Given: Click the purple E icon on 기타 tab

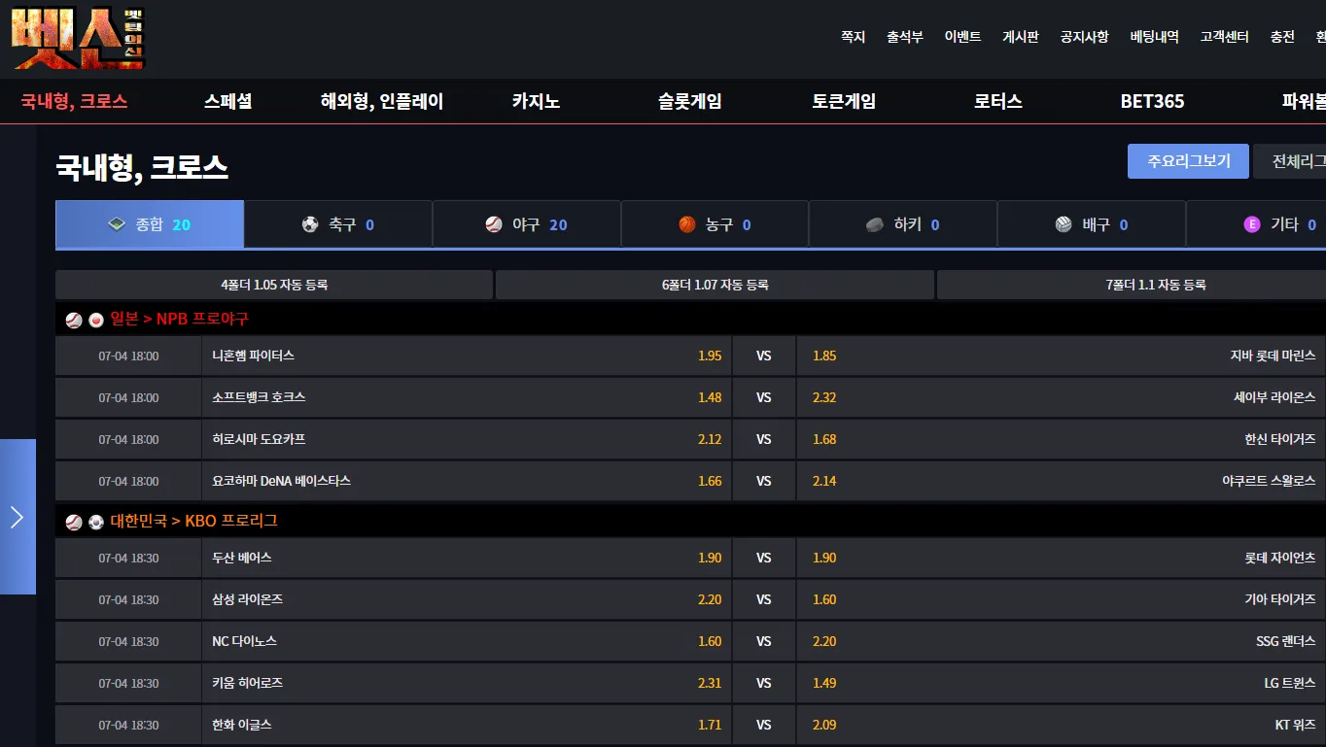Looking at the screenshot, I should pyautogui.click(x=1252, y=224).
